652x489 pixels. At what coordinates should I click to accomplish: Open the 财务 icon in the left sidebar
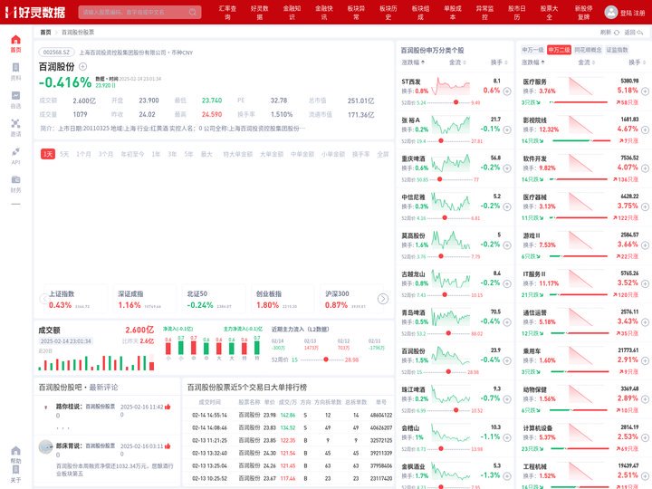coord(15,179)
